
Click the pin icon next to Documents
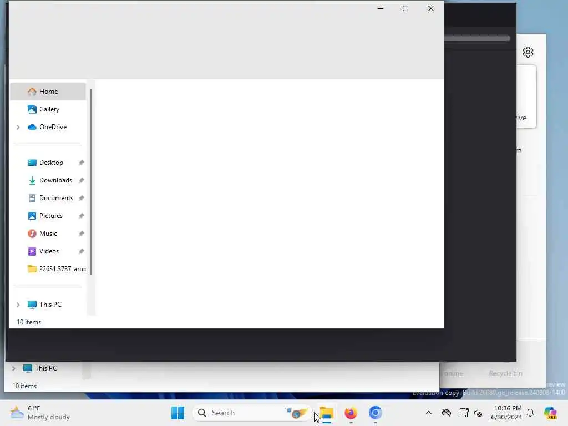[81, 198]
